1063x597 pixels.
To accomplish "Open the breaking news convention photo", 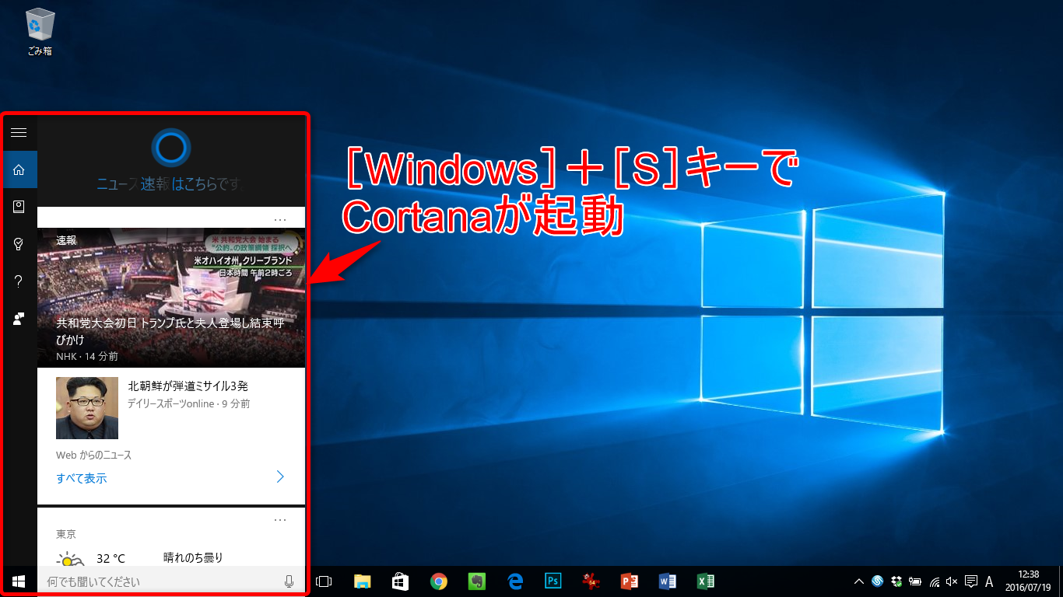I will coord(170,297).
